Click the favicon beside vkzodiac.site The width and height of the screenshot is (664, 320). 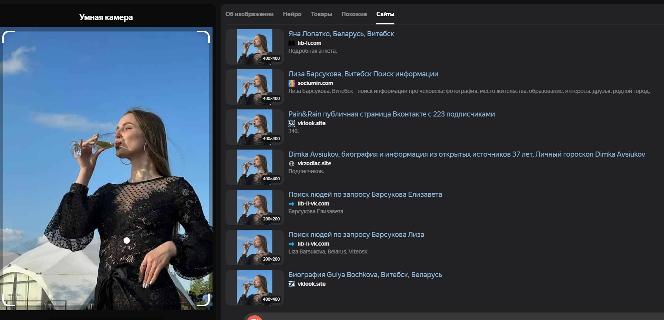click(291, 164)
